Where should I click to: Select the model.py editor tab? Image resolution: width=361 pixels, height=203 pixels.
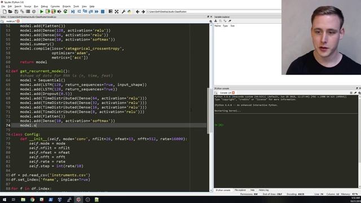11,21
